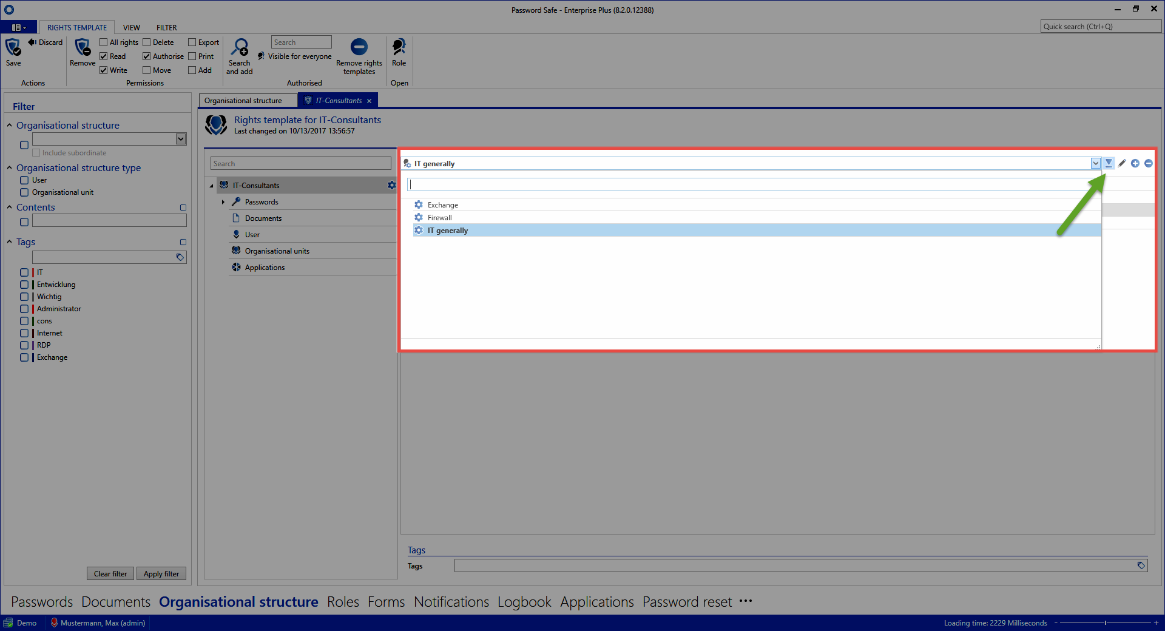
Task: Click the Demo database status icon
Action: (8, 623)
